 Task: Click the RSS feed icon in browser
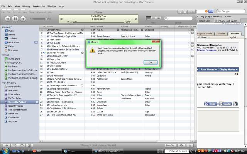(x=211, y=11)
